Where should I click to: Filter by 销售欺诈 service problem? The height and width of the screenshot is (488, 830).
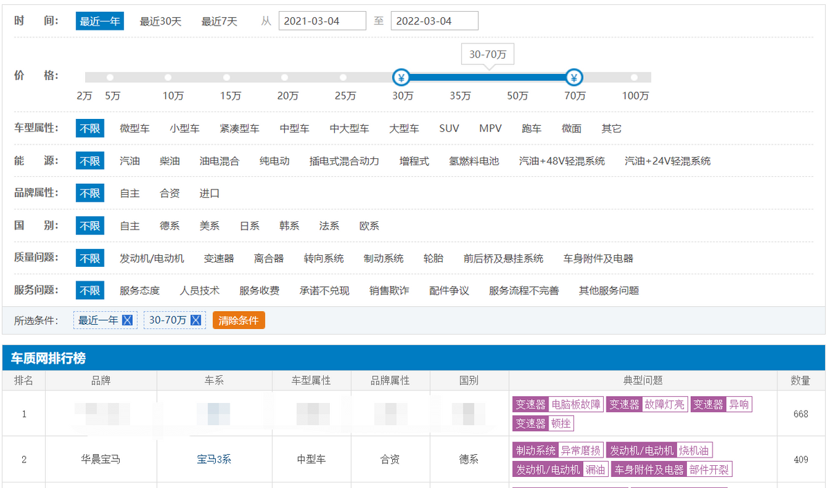(389, 291)
